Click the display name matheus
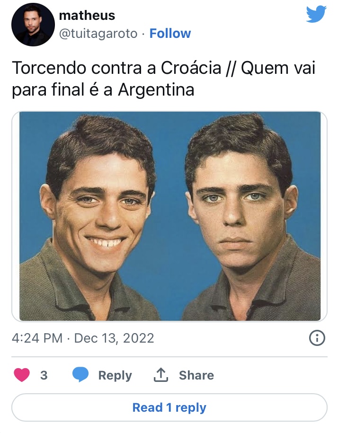 coord(87,15)
